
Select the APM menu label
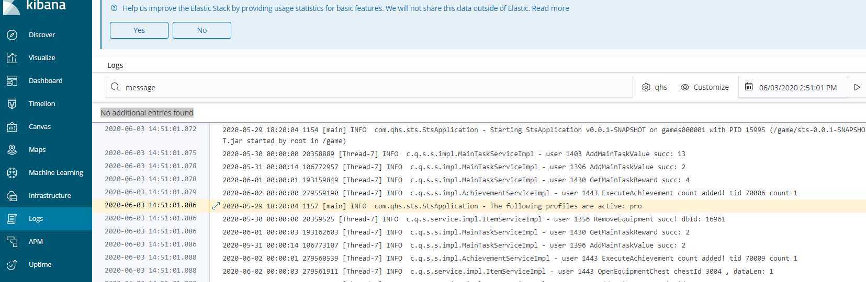(36, 241)
